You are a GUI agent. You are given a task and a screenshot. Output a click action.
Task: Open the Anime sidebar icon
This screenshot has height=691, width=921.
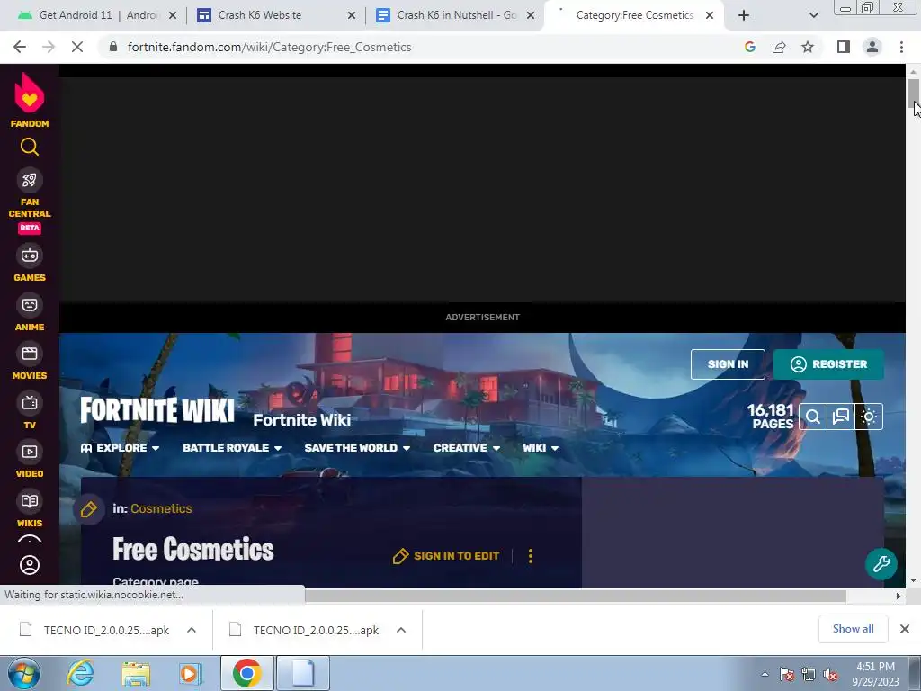pos(30,304)
